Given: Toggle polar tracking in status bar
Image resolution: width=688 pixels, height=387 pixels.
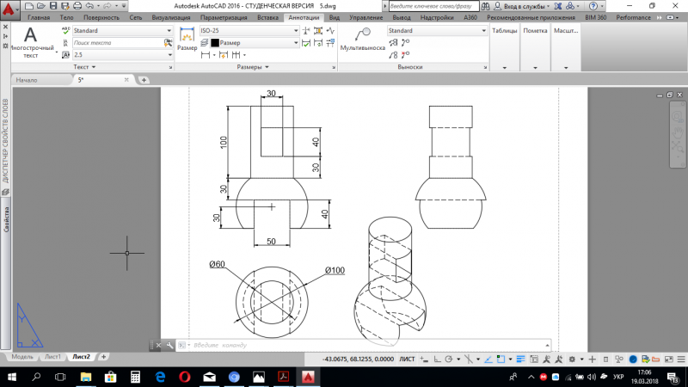Looking at the screenshot, I should coord(448,359).
